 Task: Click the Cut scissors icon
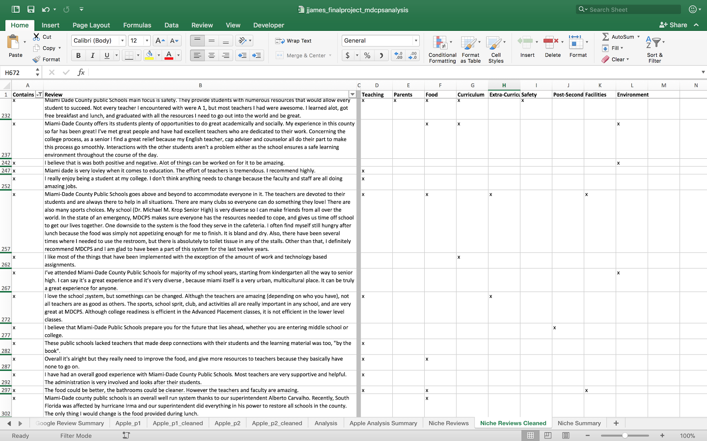point(37,37)
